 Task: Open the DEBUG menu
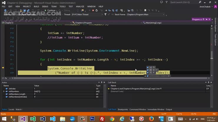[x=45, y=6]
